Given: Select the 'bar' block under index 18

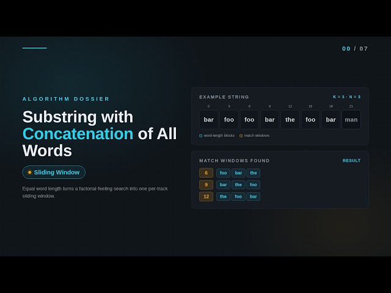Looking at the screenshot, I should click(x=331, y=120).
